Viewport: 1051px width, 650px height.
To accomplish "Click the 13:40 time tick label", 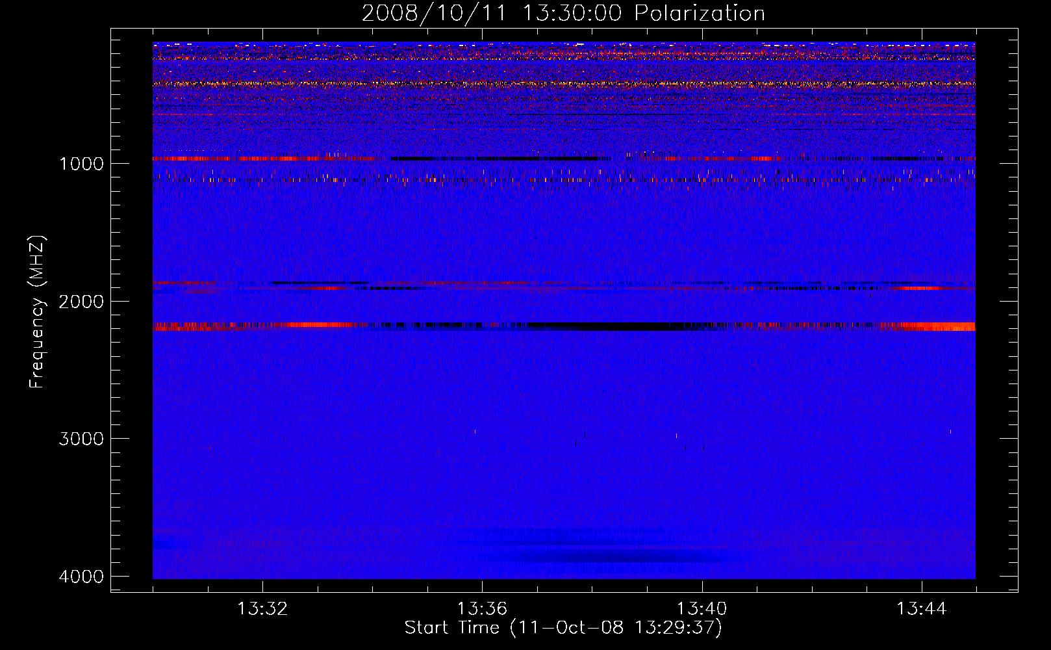I will click(x=702, y=608).
